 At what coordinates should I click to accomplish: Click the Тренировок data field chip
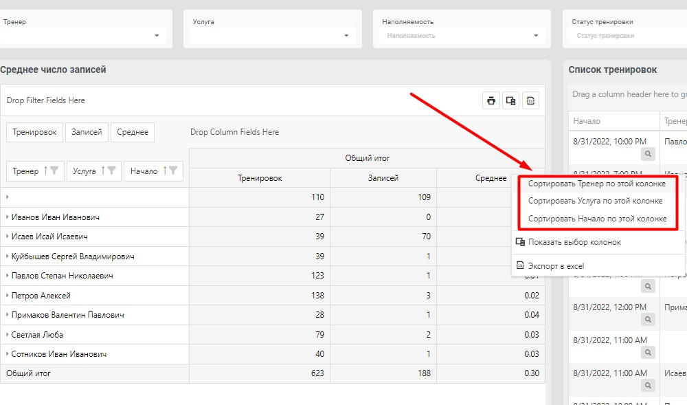click(x=34, y=133)
